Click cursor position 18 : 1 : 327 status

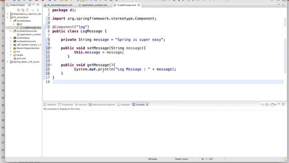coord(207,159)
